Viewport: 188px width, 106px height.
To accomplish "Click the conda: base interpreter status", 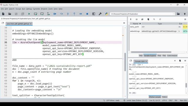I will click(135, 100).
